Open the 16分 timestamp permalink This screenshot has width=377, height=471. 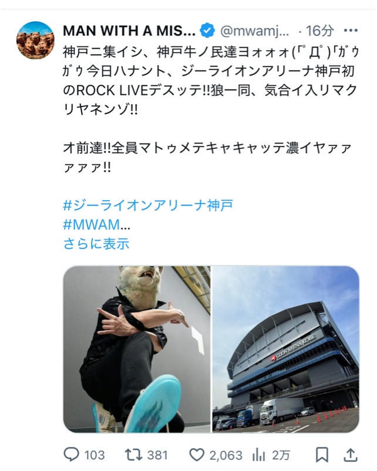tap(319, 31)
